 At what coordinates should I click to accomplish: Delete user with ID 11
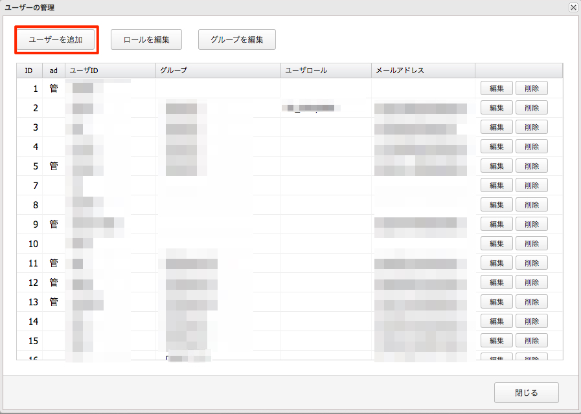click(532, 263)
